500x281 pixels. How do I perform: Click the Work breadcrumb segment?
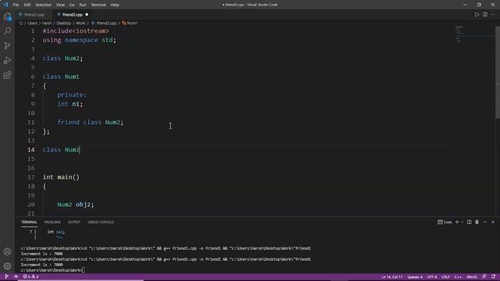(x=80, y=23)
